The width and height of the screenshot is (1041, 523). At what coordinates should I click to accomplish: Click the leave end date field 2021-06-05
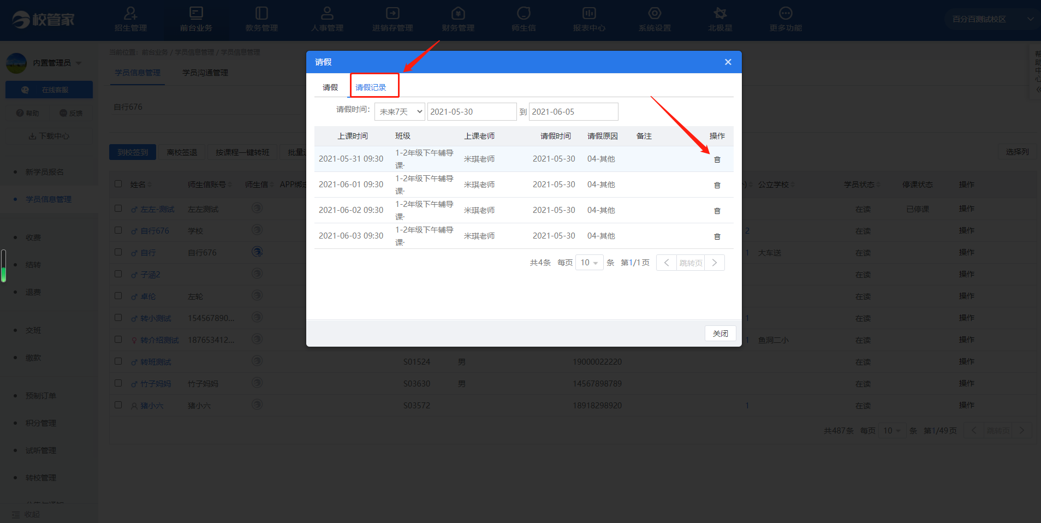pyautogui.click(x=574, y=111)
